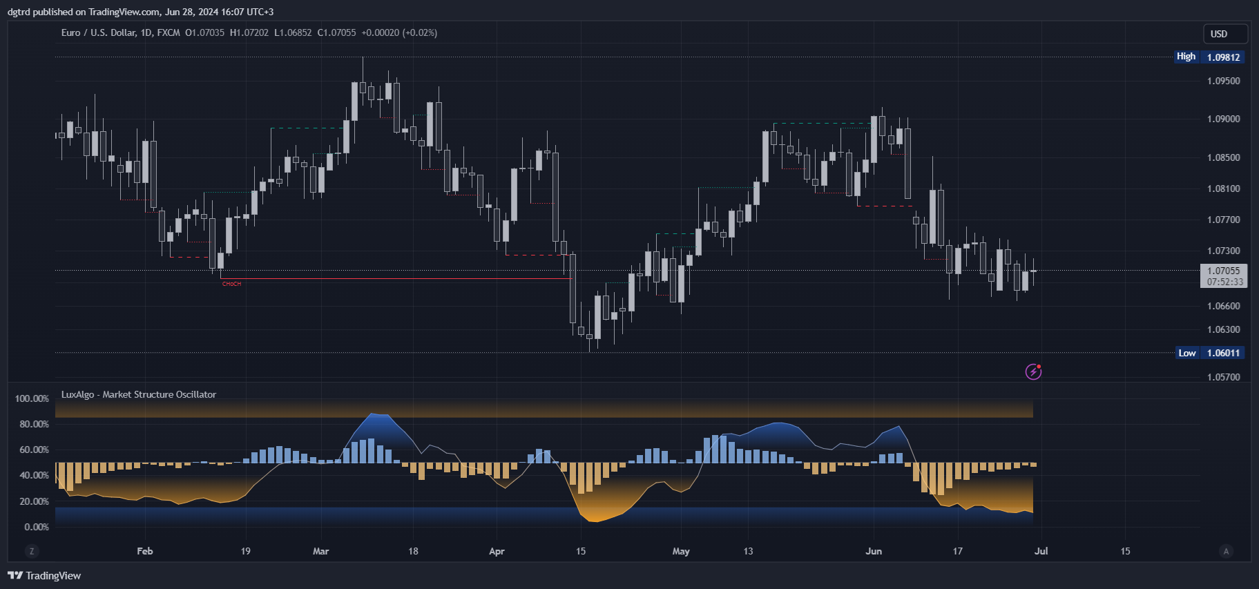Click the 1.07700 price axis label

tap(1224, 220)
